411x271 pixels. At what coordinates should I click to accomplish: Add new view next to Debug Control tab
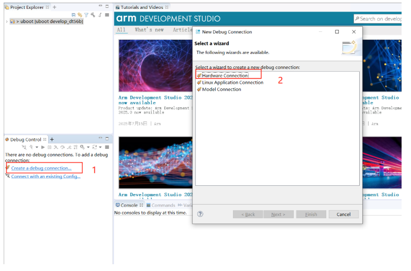[52, 140]
